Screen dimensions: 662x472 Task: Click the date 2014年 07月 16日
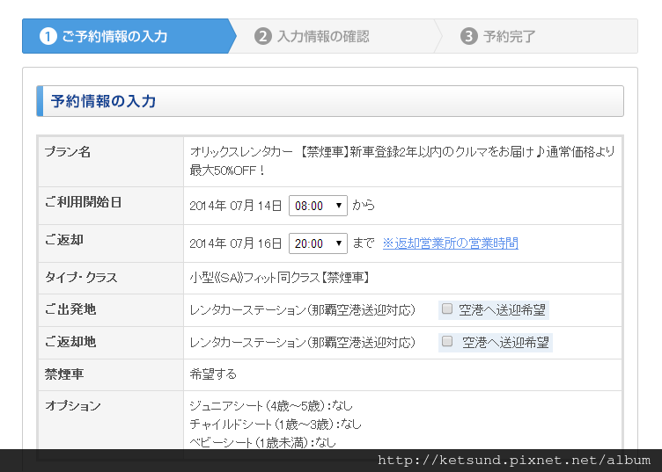pyautogui.click(x=236, y=243)
